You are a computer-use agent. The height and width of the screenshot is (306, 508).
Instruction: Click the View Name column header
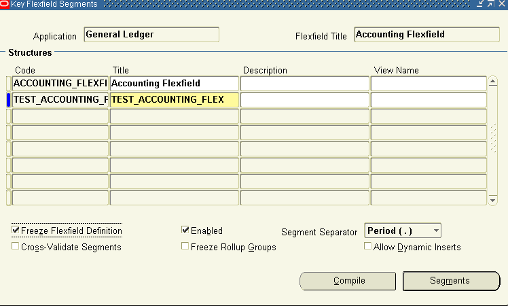pos(396,70)
